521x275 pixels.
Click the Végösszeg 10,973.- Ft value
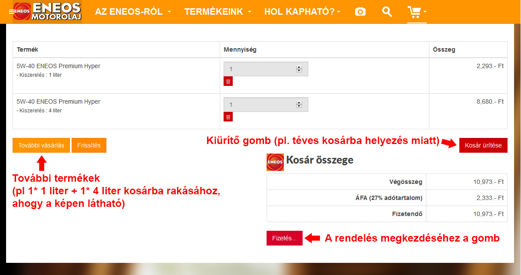click(x=488, y=182)
